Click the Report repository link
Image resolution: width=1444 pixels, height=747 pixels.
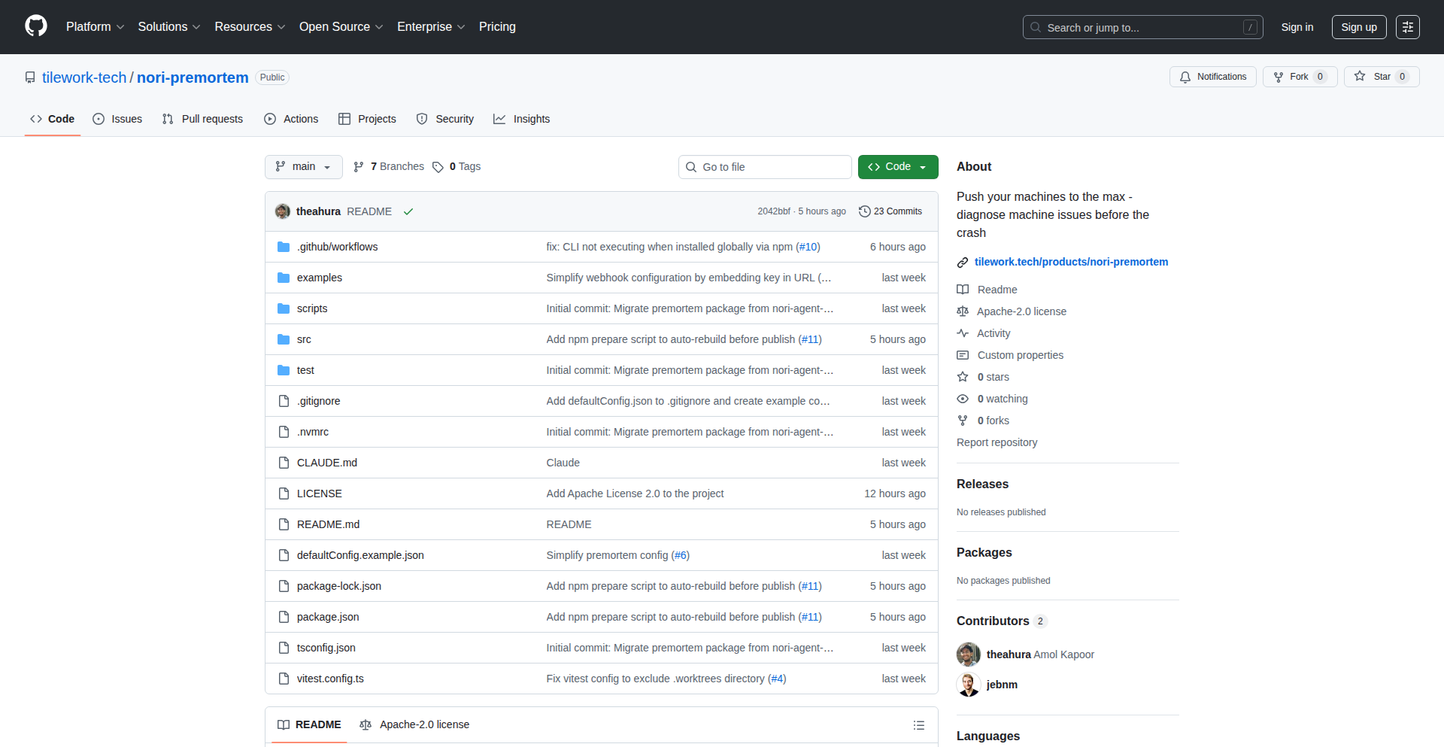[997, 442]
